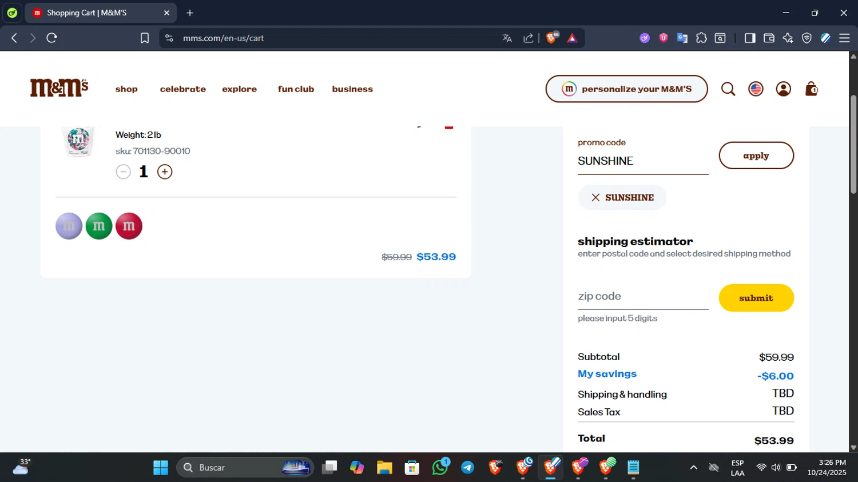Open the business menu
This screenshot has height=482, width=858.
coord(352,89)
